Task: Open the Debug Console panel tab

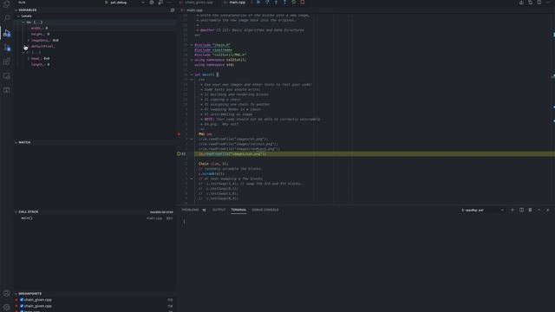Action: tap(265, 210)
